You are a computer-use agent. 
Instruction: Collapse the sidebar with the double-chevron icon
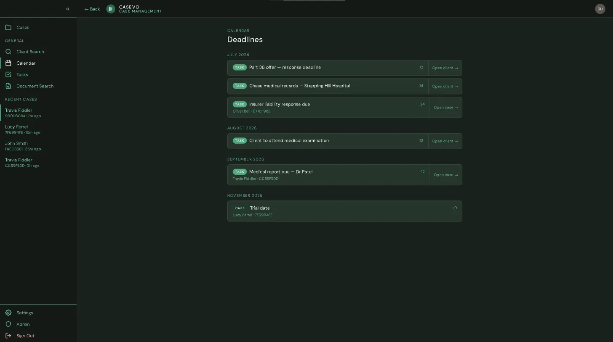pos(67,9)
